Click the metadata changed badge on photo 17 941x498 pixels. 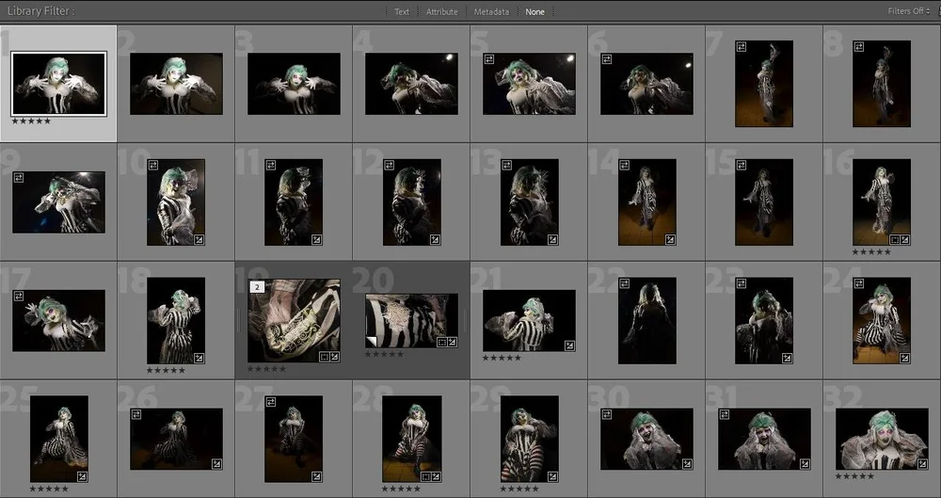pos(19,296)
